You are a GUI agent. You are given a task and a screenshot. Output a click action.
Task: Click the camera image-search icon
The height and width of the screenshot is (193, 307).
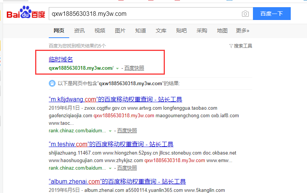point(245,14)
